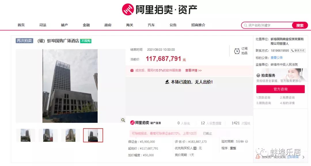
Task: Click the green 不限购 tag
Action: (86, 41)
